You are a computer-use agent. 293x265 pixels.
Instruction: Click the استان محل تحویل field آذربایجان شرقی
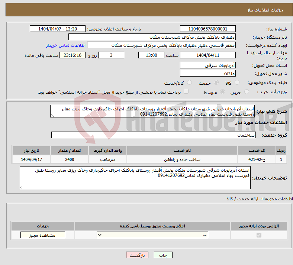point(208,65)
